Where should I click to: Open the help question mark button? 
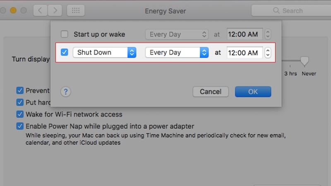click(x=66, y=92)
